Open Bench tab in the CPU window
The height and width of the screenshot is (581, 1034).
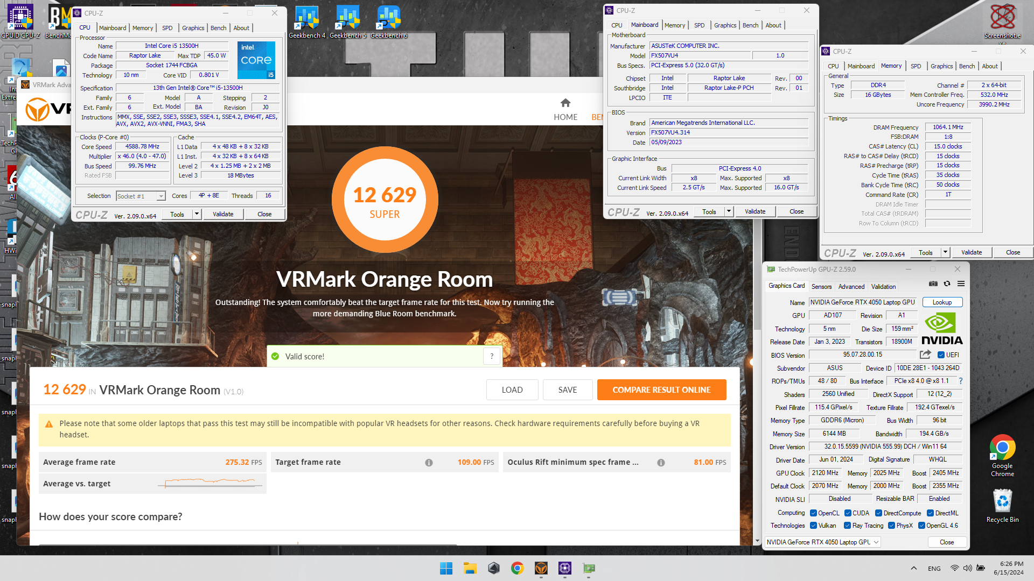(218, 28)
